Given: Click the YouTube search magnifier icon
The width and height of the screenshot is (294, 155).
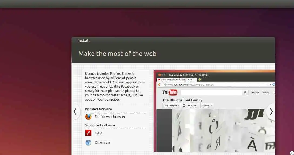Looking at the screenshot, I should tap(245, 93).
